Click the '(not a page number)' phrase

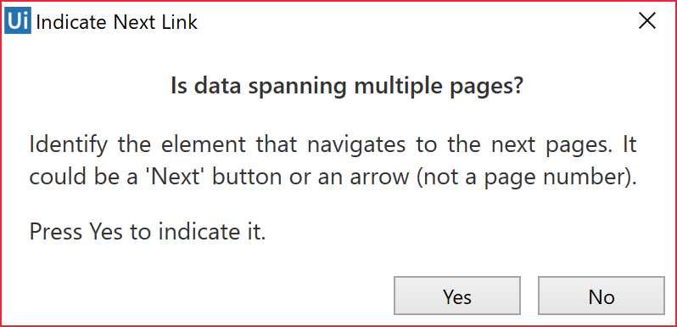click(526, 178)
